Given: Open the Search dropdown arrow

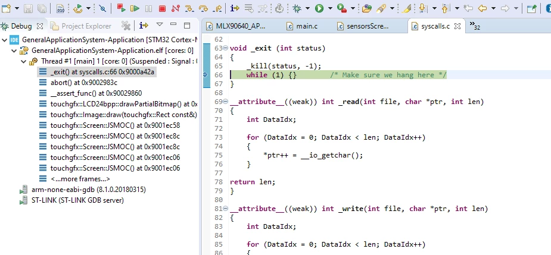Looking at the screenshot, I should click(392, 8).
